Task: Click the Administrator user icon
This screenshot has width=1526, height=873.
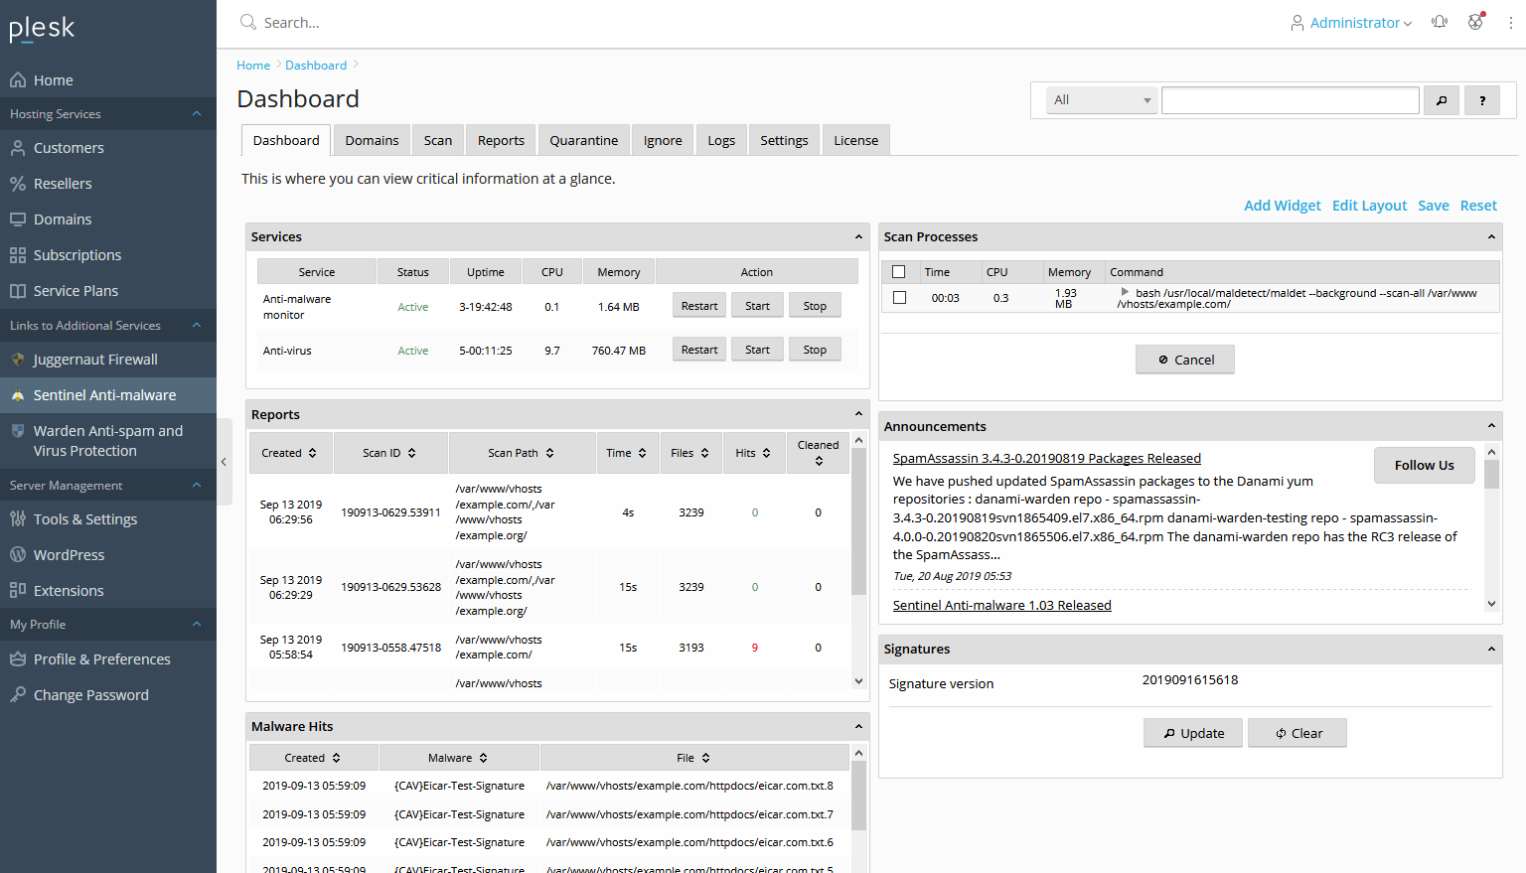Action: point(1297,23)
